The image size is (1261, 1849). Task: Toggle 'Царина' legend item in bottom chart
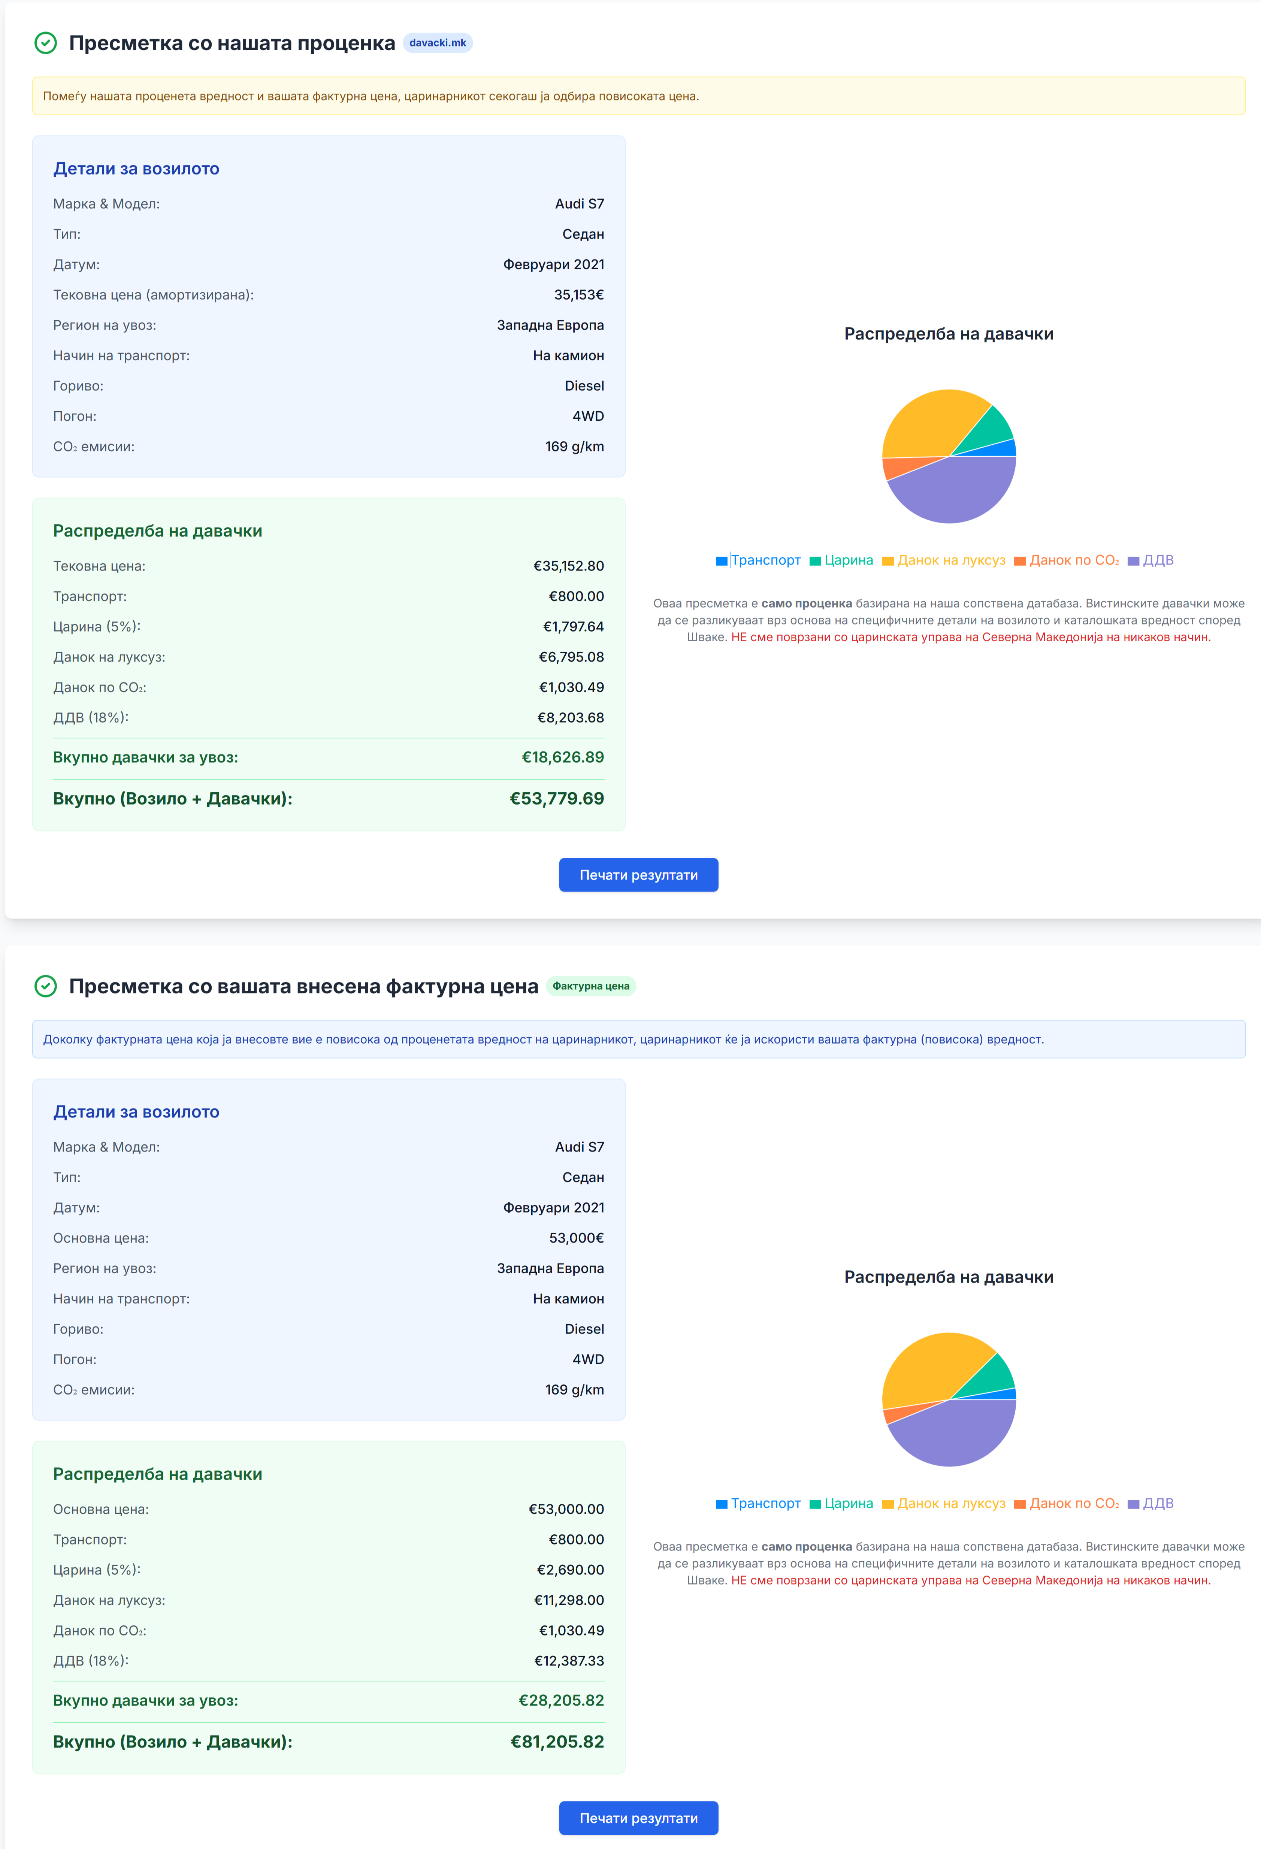pyautogui.click(x=842, y=1503)
